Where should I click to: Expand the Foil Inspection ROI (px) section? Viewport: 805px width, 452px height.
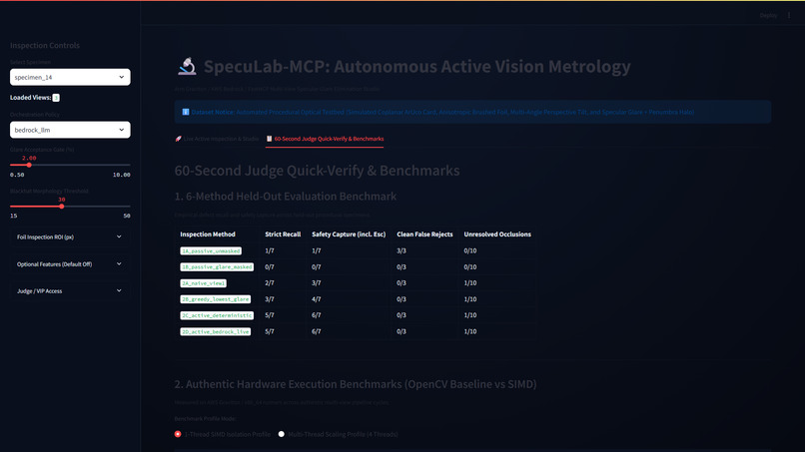pyautogui.click(x=70, y=237)
